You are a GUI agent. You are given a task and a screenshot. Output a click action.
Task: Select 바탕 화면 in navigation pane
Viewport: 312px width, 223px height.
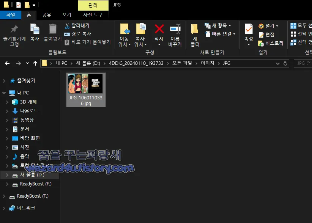(x=30, y=138)
